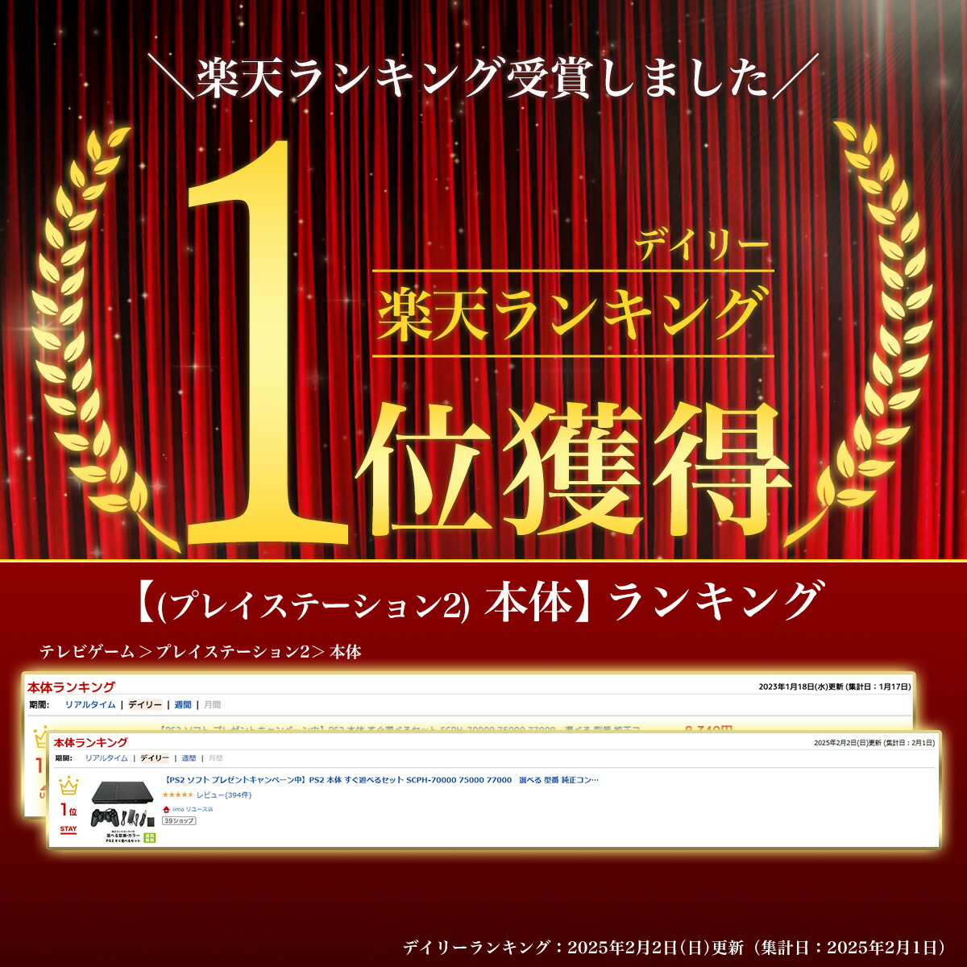Switch to 週間 tab in front ranking panel

pos(189,758)
